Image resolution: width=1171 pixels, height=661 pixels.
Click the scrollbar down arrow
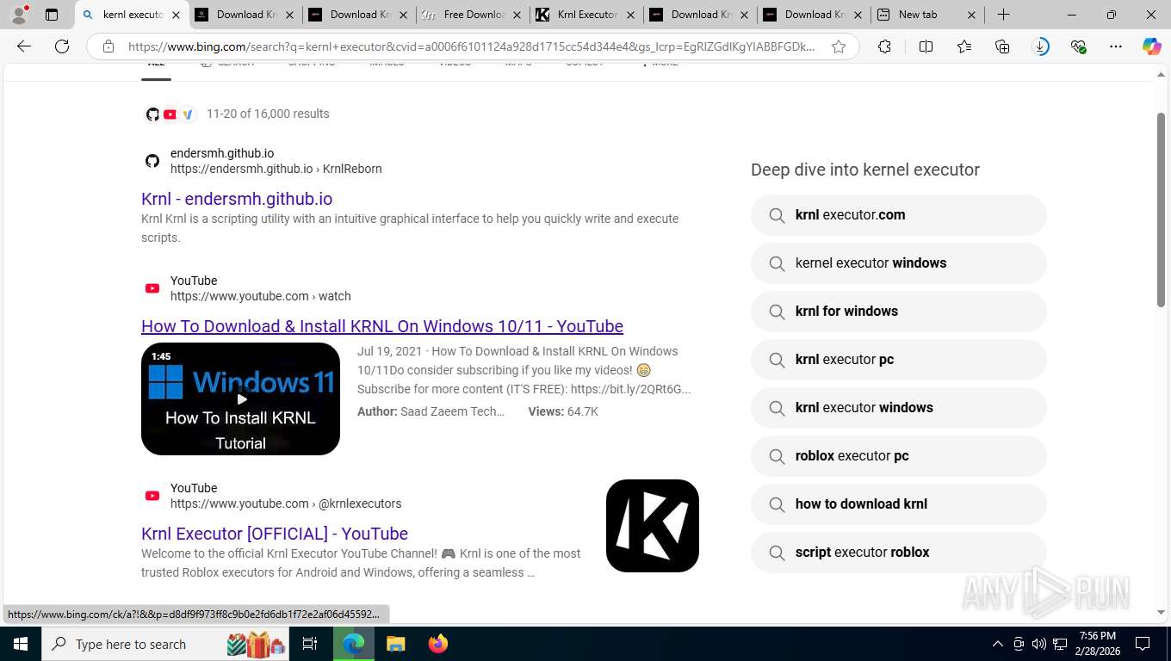pyautogui.click(x=1161, y=613)
